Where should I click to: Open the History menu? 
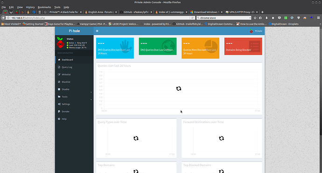tap(30, 7)
